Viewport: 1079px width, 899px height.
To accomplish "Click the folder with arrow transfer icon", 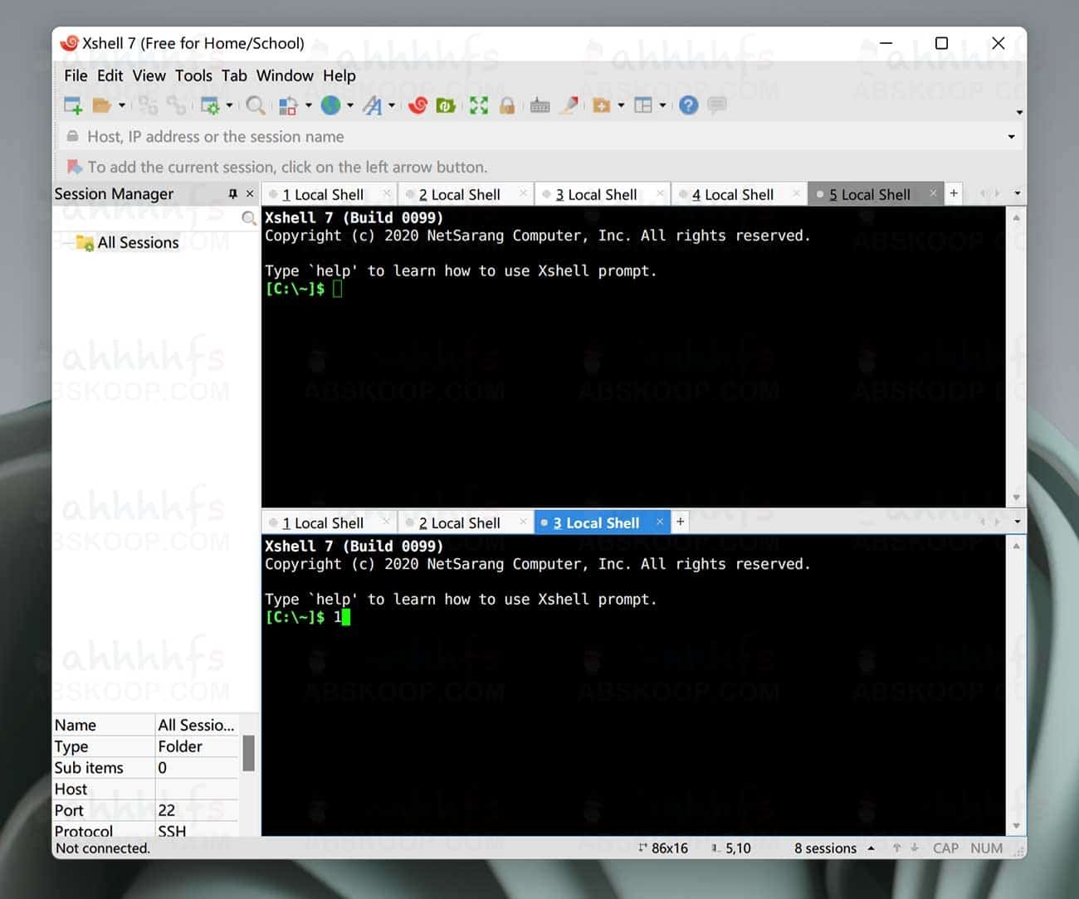I will [601, 105].
